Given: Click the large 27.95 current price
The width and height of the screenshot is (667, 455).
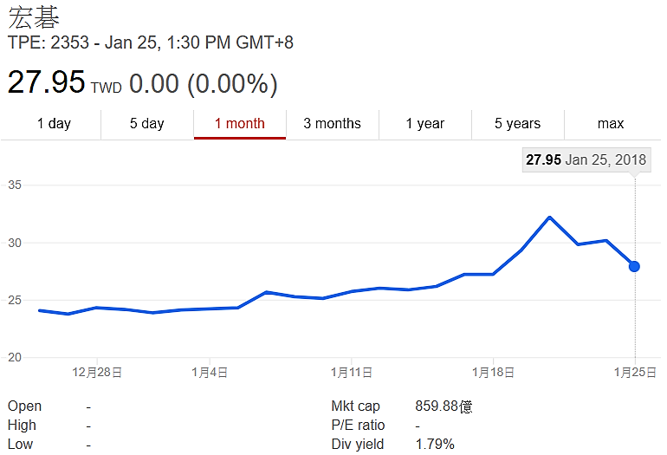Looking at the screenshot, I should [x=47, y=83].
